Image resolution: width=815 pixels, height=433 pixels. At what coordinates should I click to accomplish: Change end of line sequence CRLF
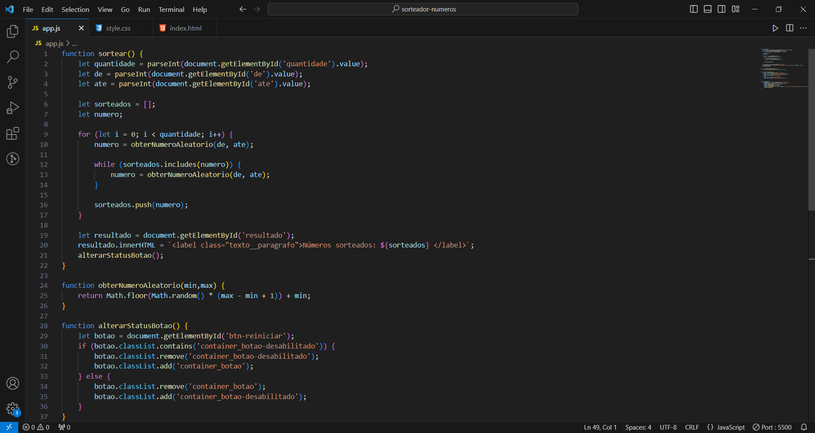pos(692,427)
